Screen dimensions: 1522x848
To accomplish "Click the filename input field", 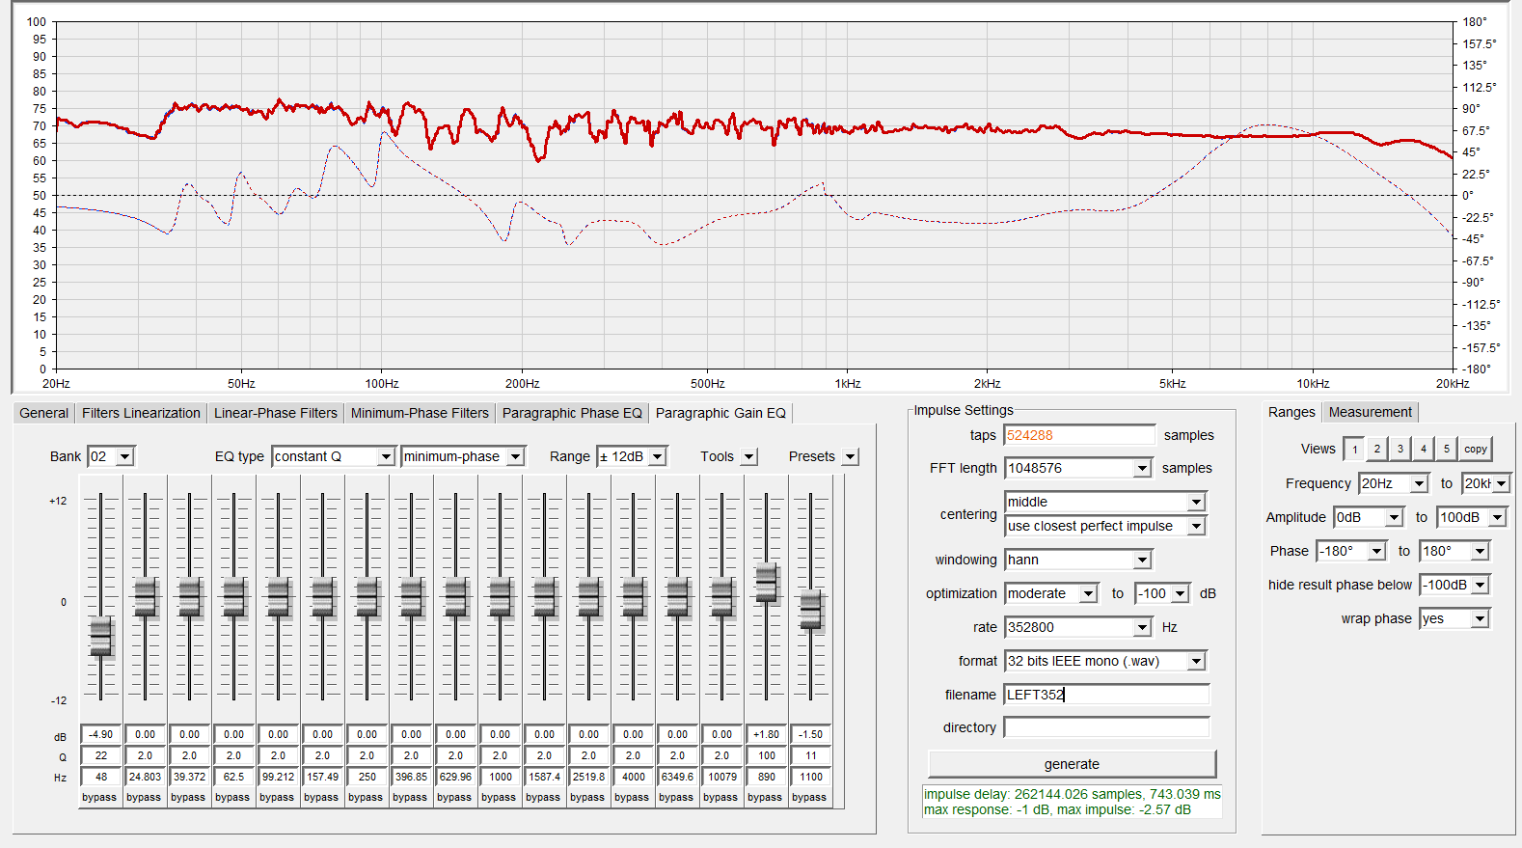I will [x=1105, y=695].
